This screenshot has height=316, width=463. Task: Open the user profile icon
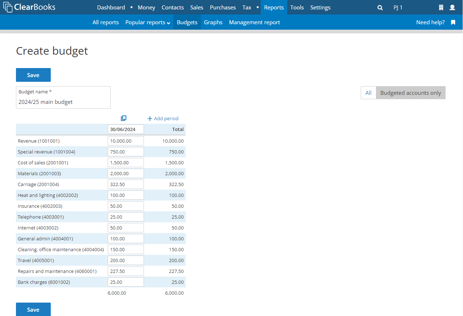[x=452, y=8]
